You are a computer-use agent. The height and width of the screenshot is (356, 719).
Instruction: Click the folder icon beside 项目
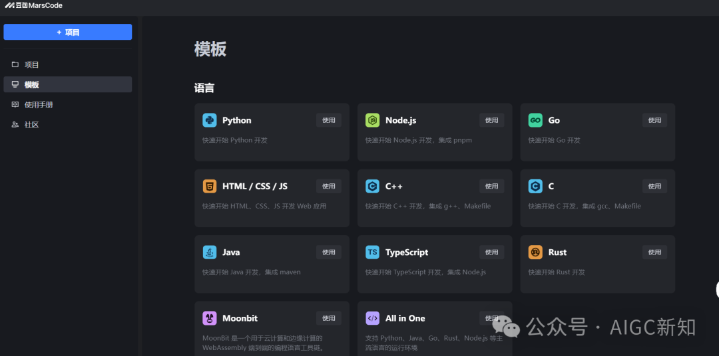(15, 64)
